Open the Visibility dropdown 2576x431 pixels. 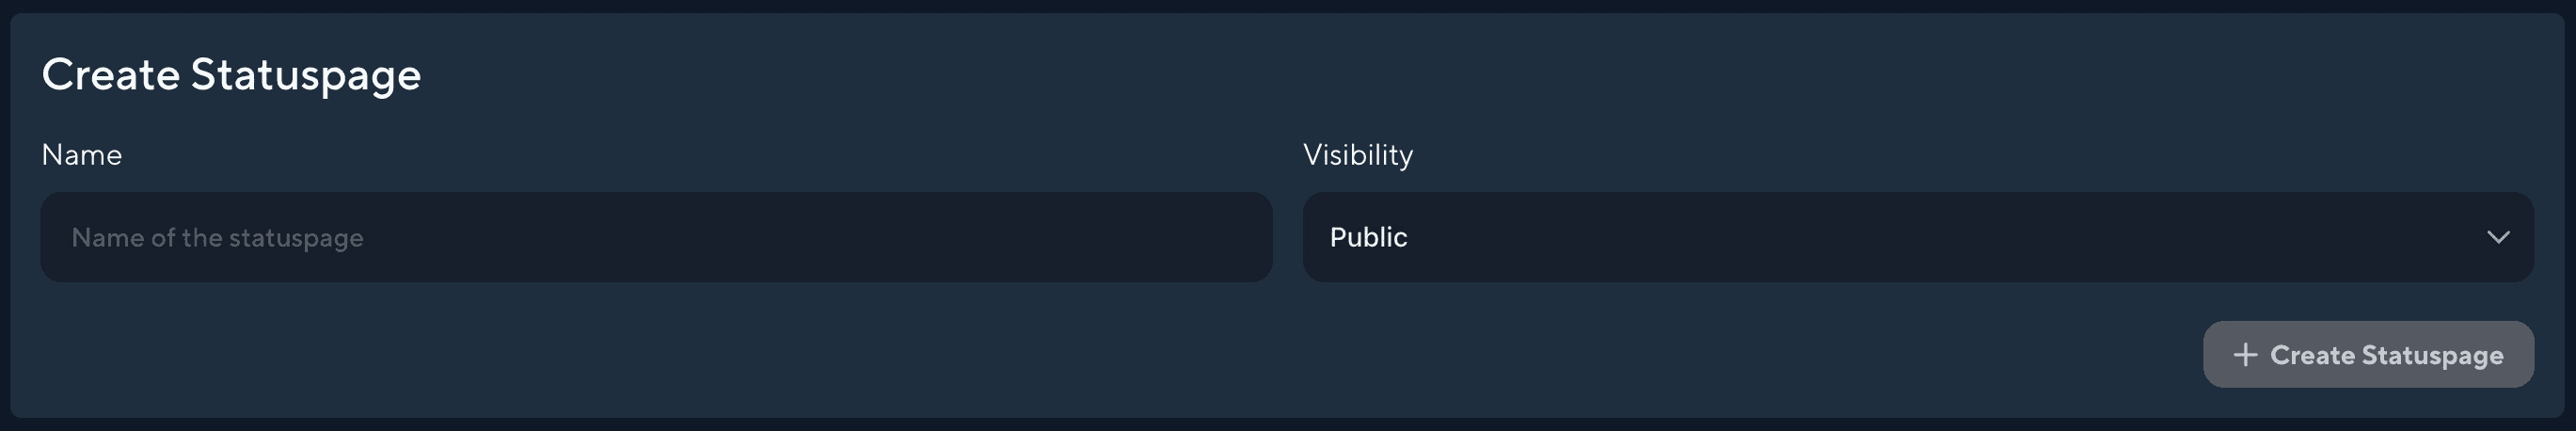pyautogui.click(x=1917, y=237)
